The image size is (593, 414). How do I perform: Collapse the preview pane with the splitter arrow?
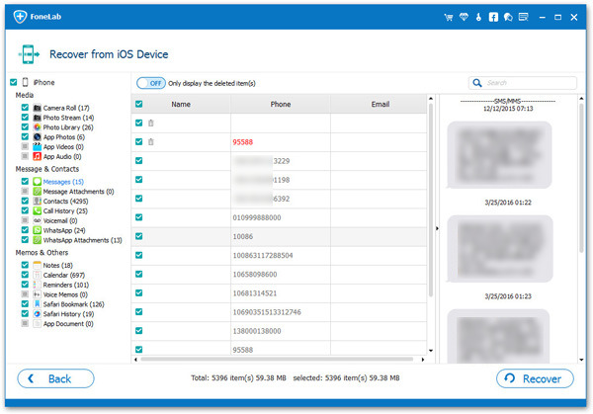coord(437,228)
